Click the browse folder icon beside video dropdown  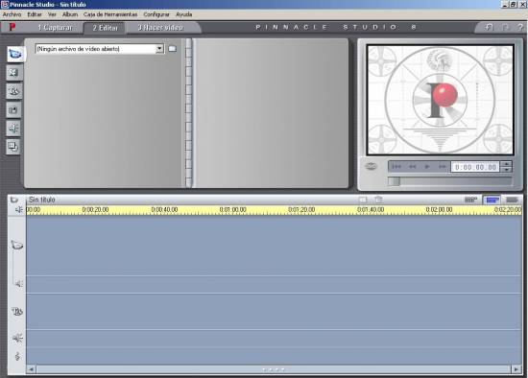click(x=172, y=49)
